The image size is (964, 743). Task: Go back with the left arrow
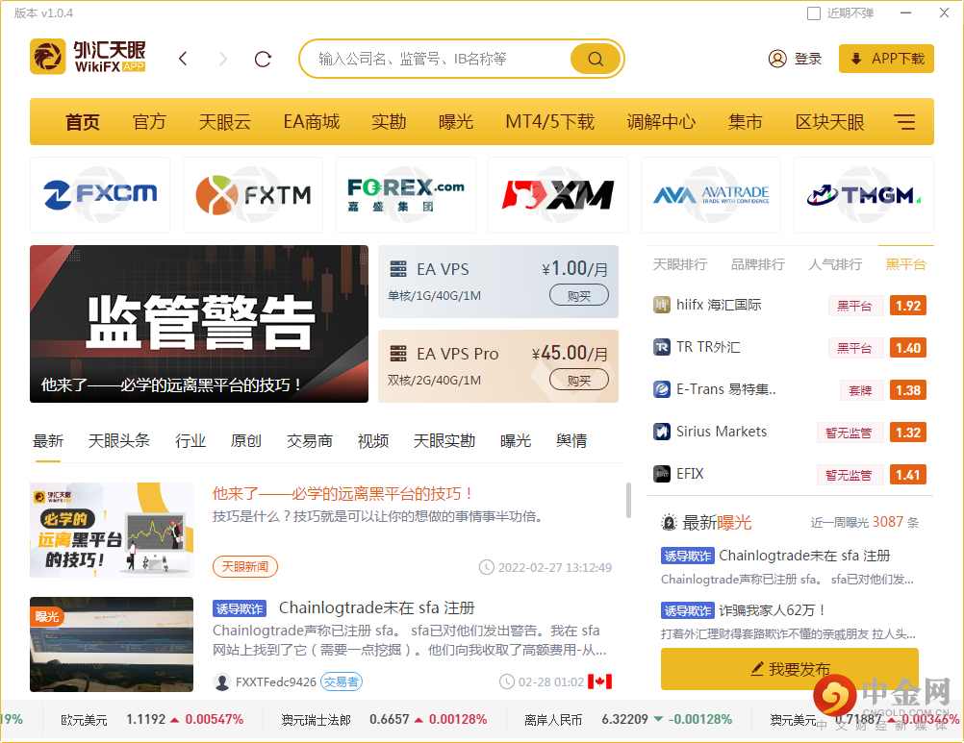183,59
